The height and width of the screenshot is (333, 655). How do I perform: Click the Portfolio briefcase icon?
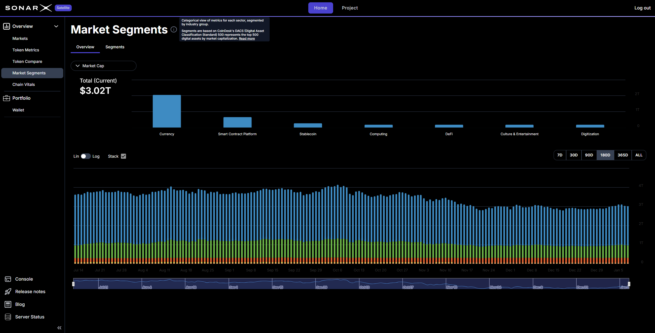pos(6,98)
